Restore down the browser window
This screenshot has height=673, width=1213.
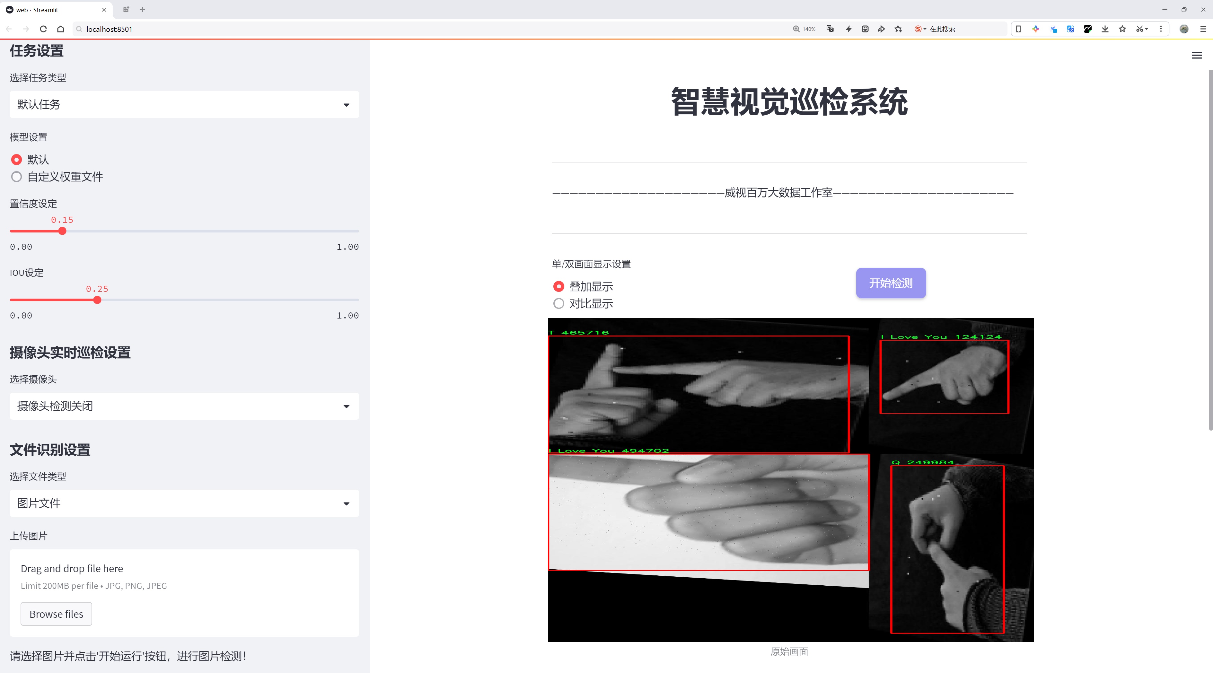(1184, 9)
